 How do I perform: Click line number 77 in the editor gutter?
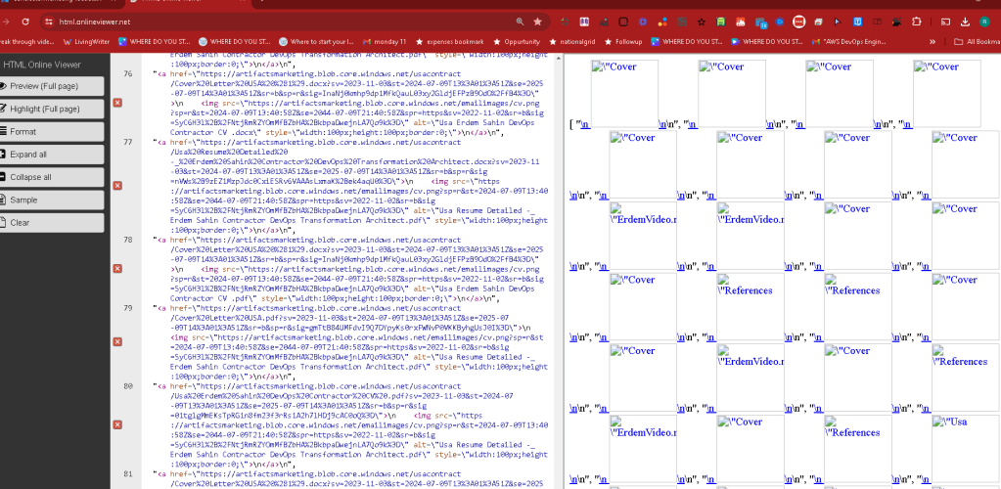point(127,142)
